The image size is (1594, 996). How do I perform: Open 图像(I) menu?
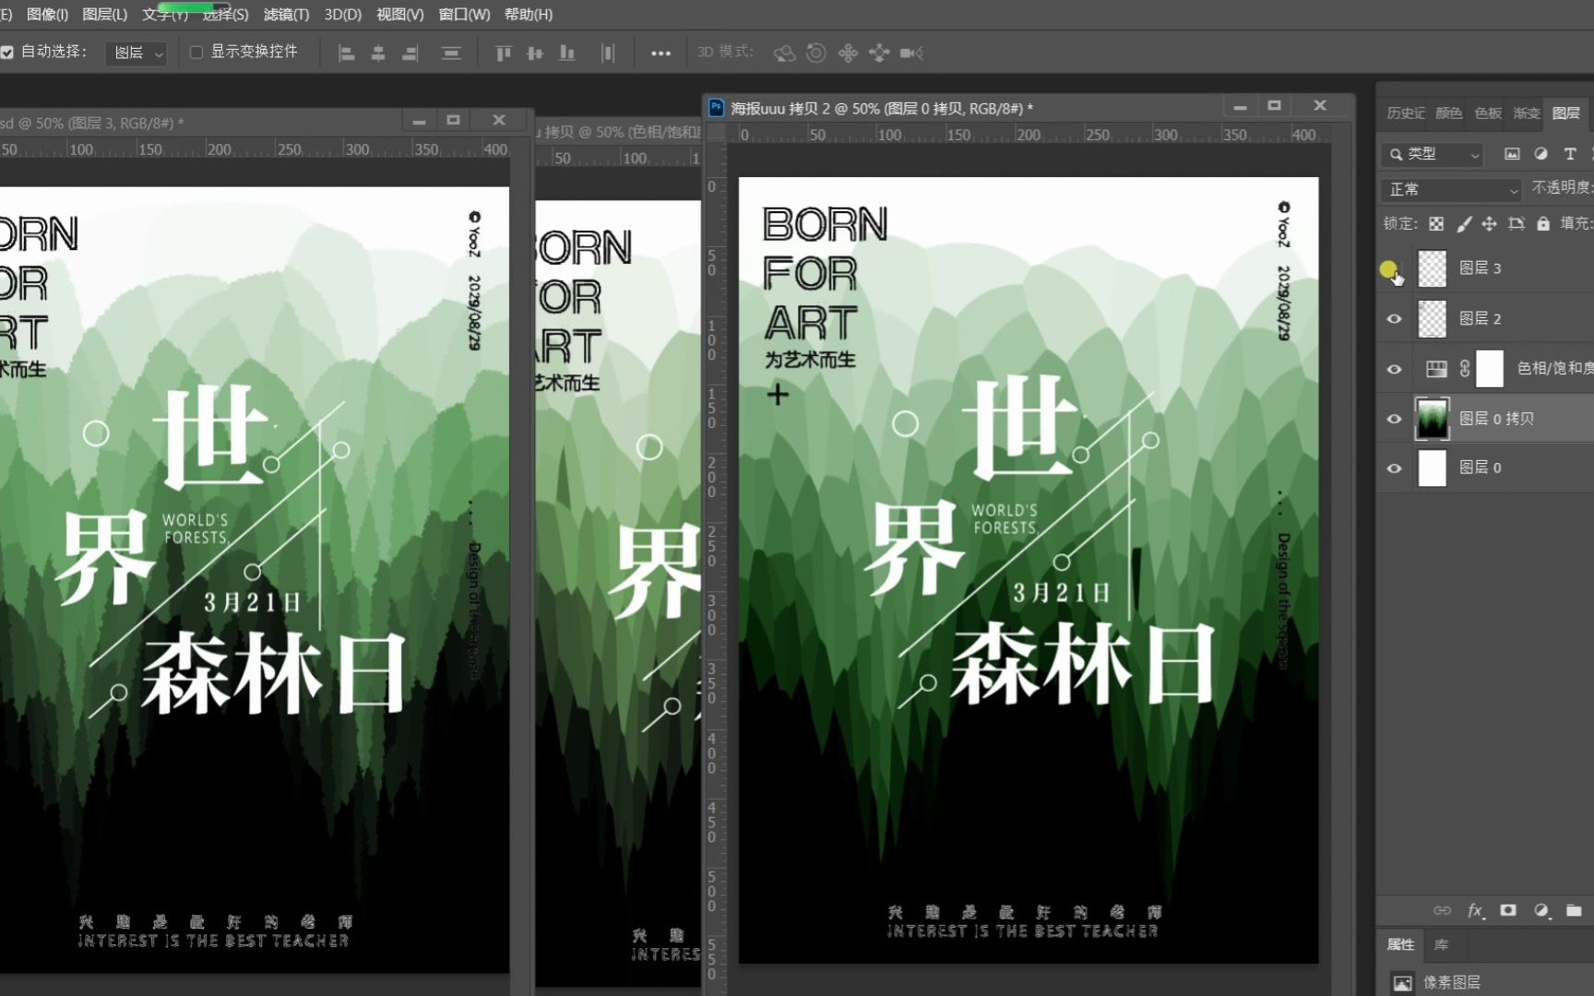pos(47,14)
